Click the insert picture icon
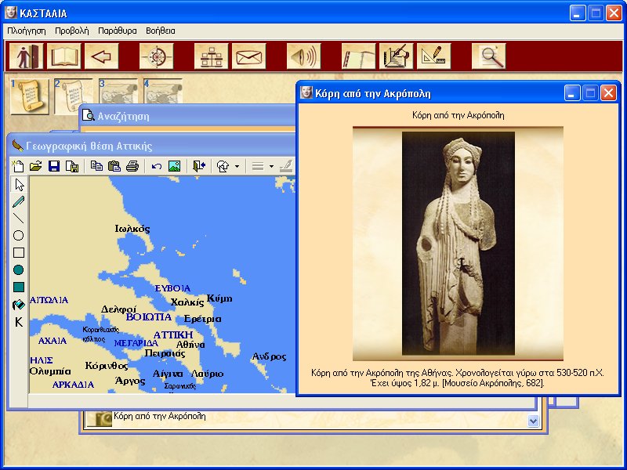 [x=174, y=166]
